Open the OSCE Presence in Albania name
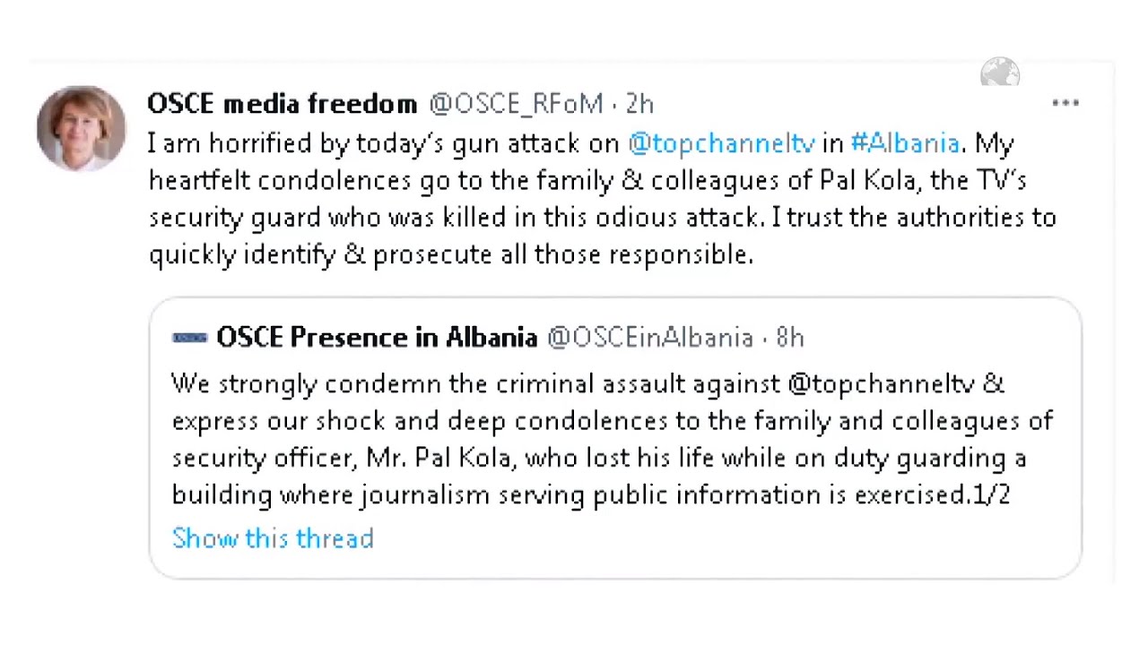1148x645 pixels. (x=377, y=338)
